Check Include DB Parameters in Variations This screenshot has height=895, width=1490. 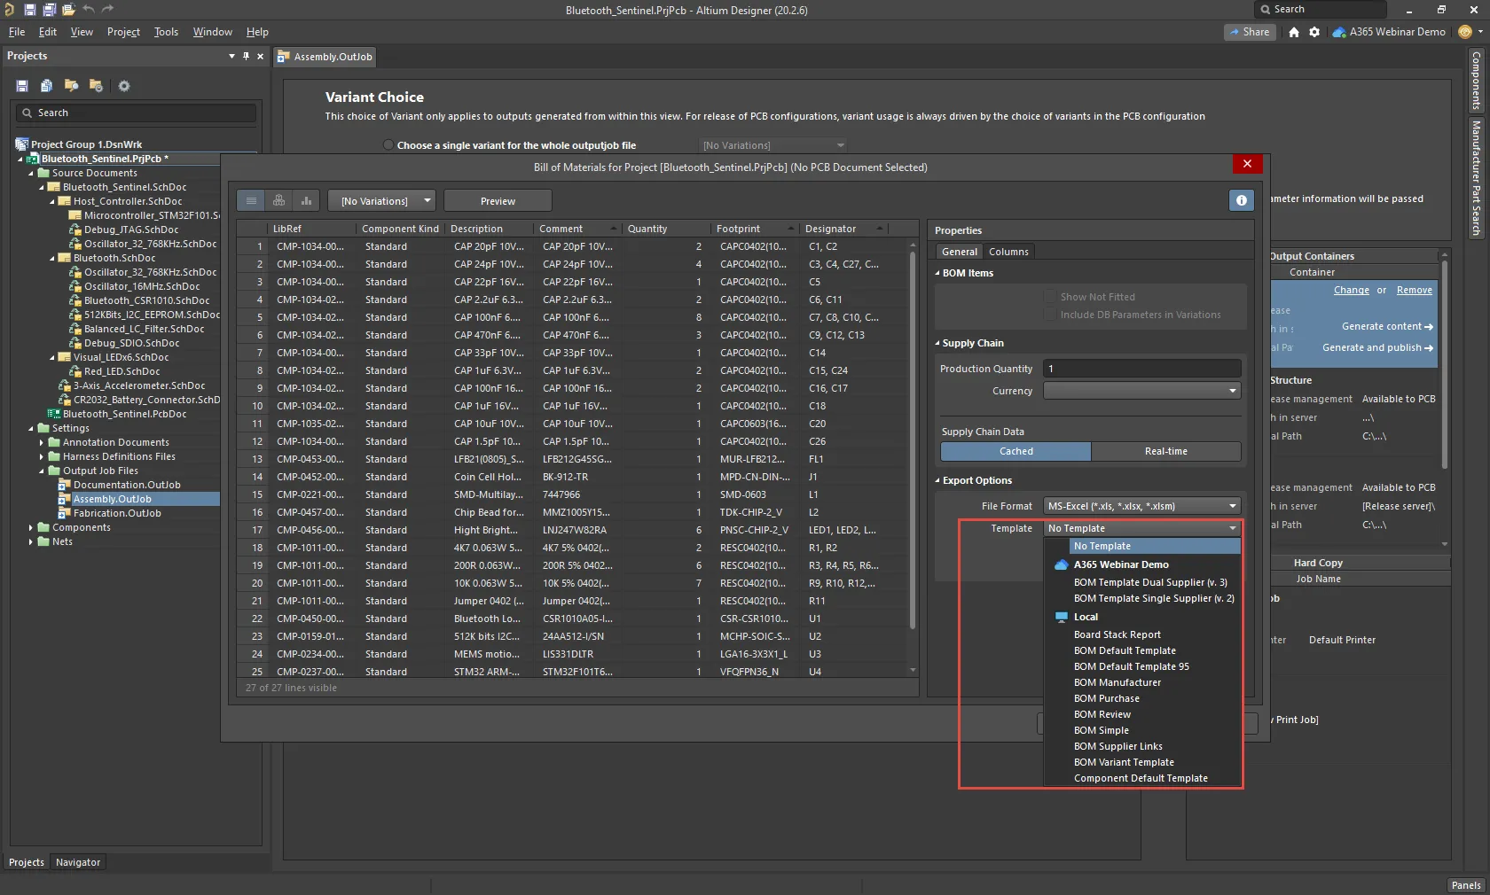(x=1051, y=315)
